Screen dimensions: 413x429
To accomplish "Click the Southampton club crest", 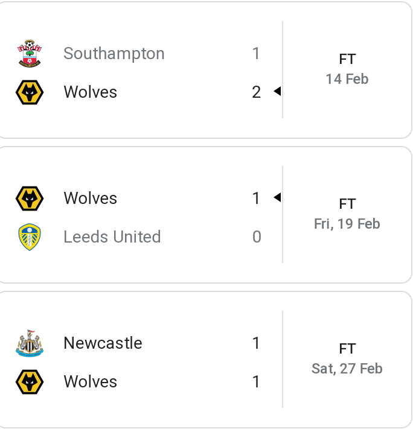I will pyautogui.click(x=30, y=54).
